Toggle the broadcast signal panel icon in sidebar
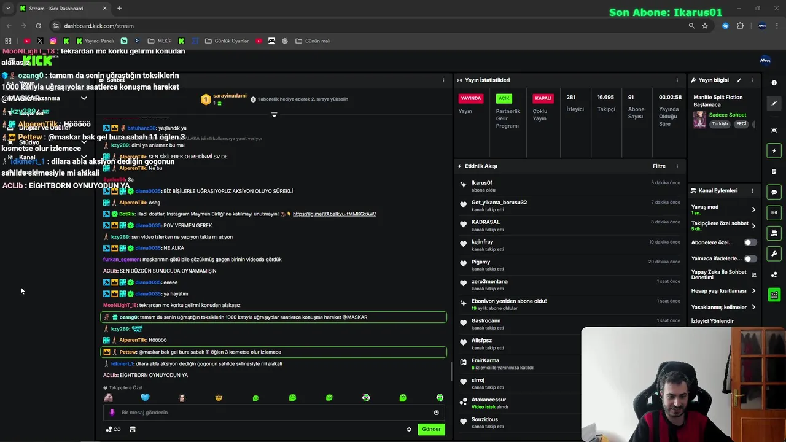This screenshot has height=442, width=786. pos(774,212)
